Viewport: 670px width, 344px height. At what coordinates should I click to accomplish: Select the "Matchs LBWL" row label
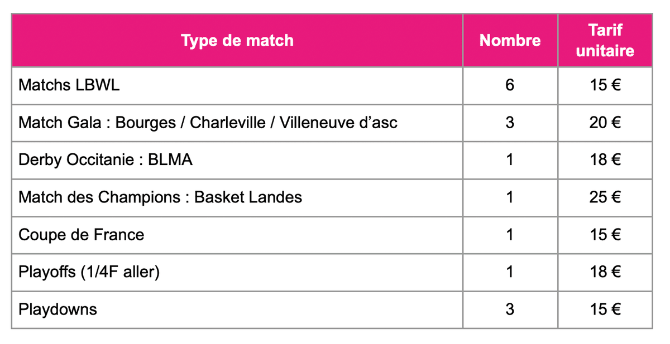coord(69,85)
